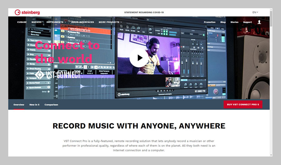Open Statement Regarding COVID-19 link
The height and width of the screenshot is (165, 281).
(144, 12)
